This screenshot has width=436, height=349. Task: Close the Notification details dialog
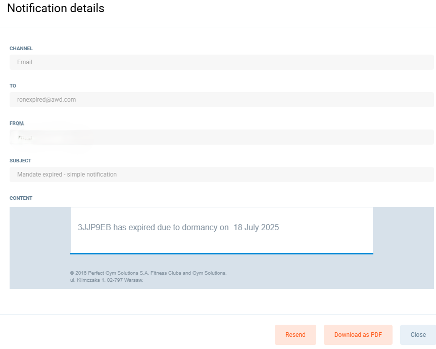tap(418, 335)
